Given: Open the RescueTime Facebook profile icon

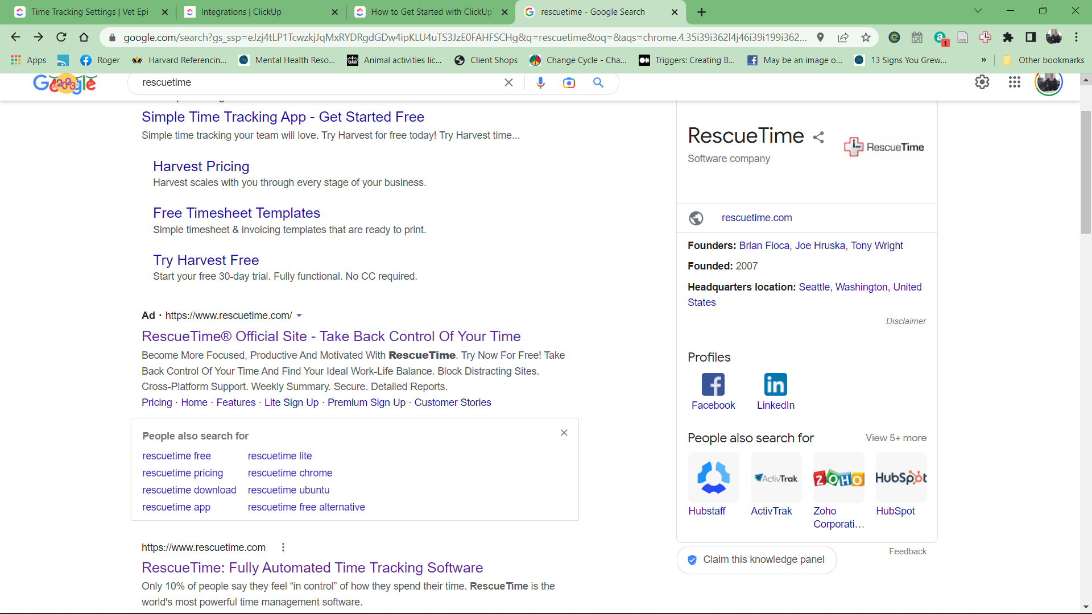Looking at the screenshot, I should pyautogui.click(x=713, y=384).
